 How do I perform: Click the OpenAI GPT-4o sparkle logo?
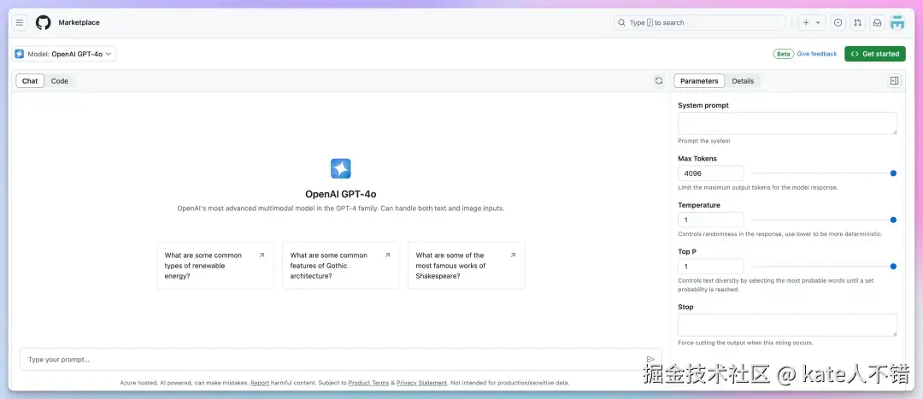coord(341,168)
